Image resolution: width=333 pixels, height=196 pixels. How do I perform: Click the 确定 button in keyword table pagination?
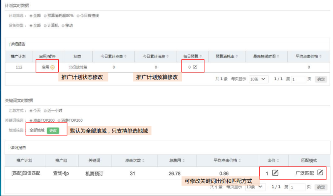click(321, 187)
